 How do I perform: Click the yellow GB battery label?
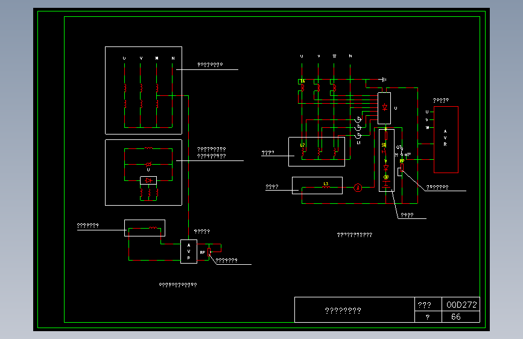tap(386, 177)
